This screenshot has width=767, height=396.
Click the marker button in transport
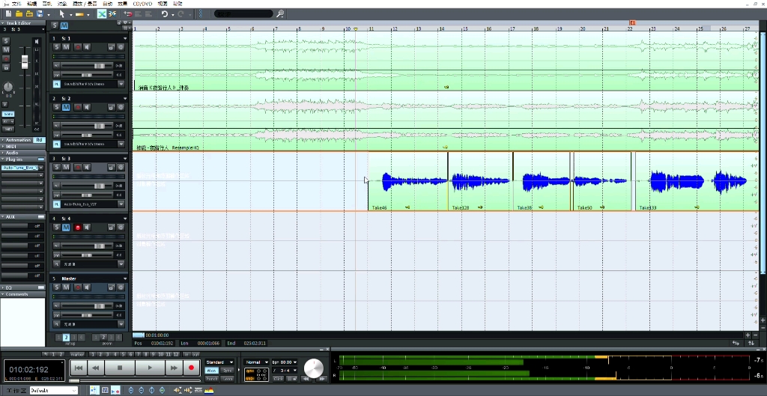77,354
